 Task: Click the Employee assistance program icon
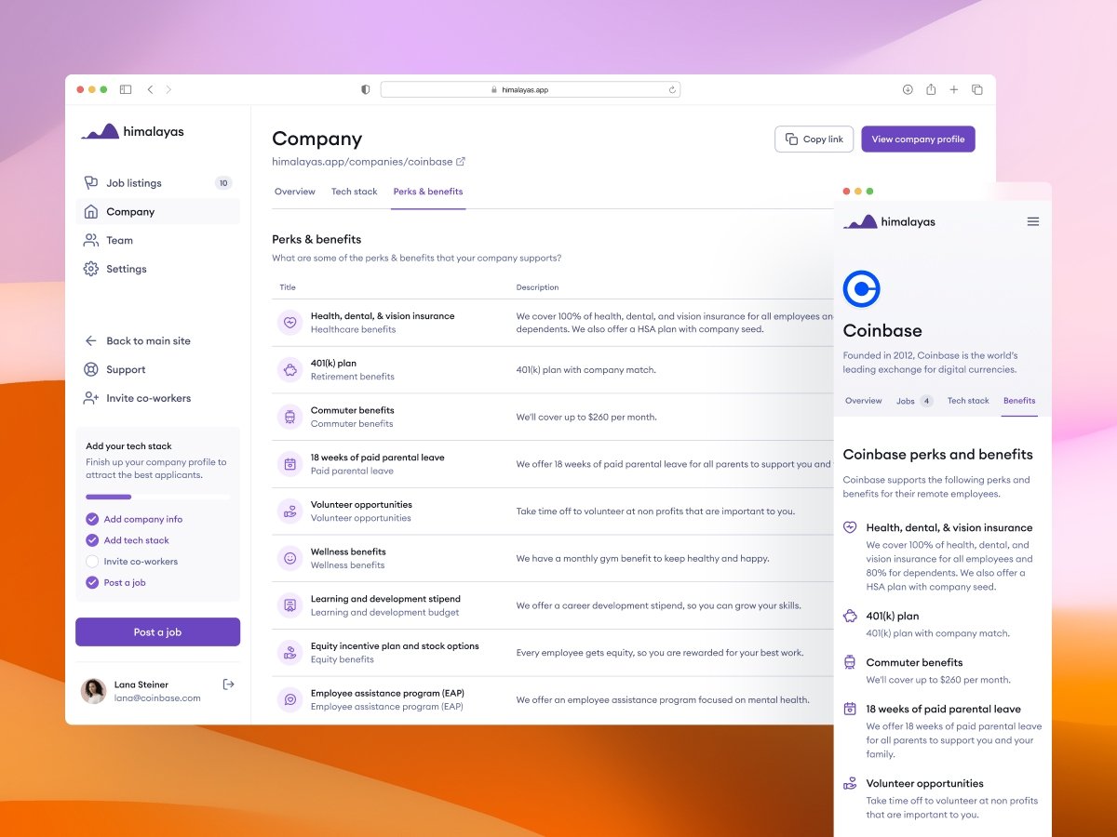point(290,700)
